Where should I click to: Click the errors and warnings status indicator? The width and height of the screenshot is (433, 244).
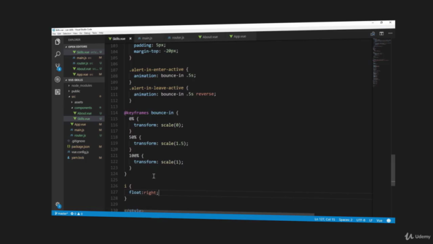point(76,213)
